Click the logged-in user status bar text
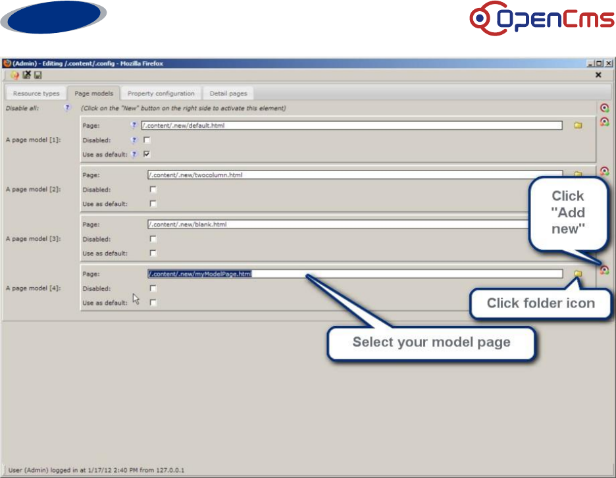The height and width of the screenshot is (478, 616). click(96, 470)
